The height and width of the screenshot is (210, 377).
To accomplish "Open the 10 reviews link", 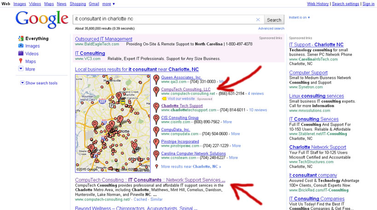I will (x=258, y=110).
